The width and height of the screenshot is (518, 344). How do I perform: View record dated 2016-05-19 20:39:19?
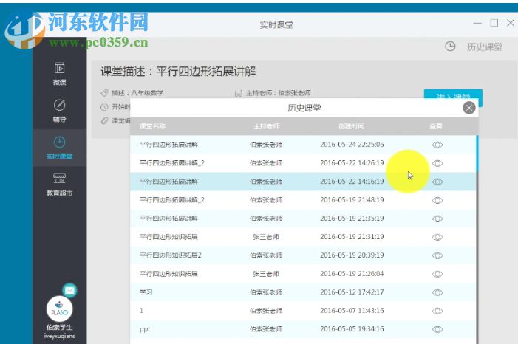tap(437, 255)
